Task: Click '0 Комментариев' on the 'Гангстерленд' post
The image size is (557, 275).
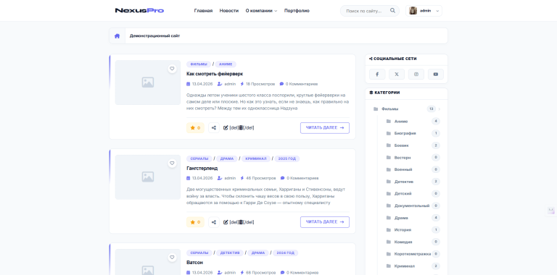Action: pos(302,178)
